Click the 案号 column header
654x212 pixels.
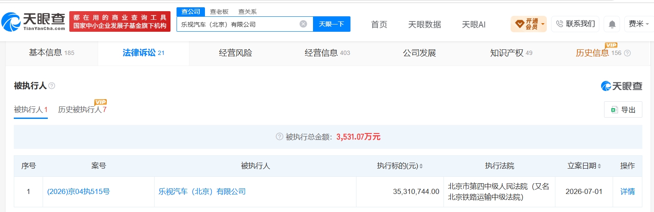(99, 166)
